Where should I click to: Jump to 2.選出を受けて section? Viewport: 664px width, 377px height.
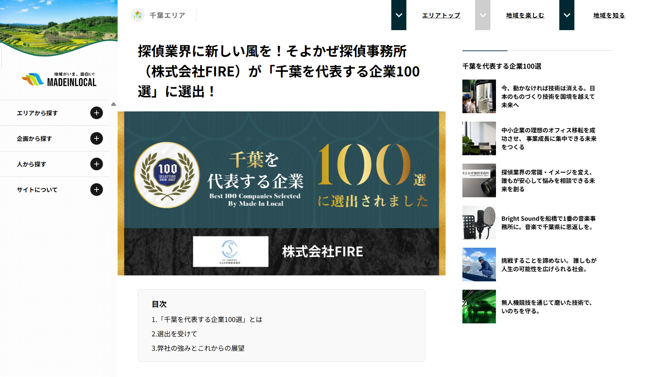coord(174,334)
